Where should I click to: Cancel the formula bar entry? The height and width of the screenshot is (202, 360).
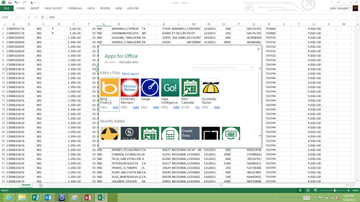click(29, 17)
